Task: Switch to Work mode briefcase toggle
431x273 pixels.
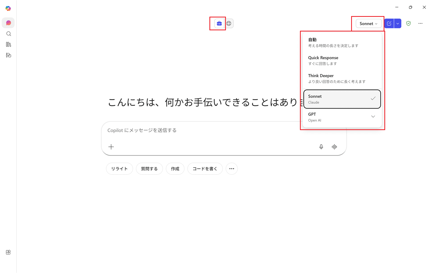Action: 219,24
